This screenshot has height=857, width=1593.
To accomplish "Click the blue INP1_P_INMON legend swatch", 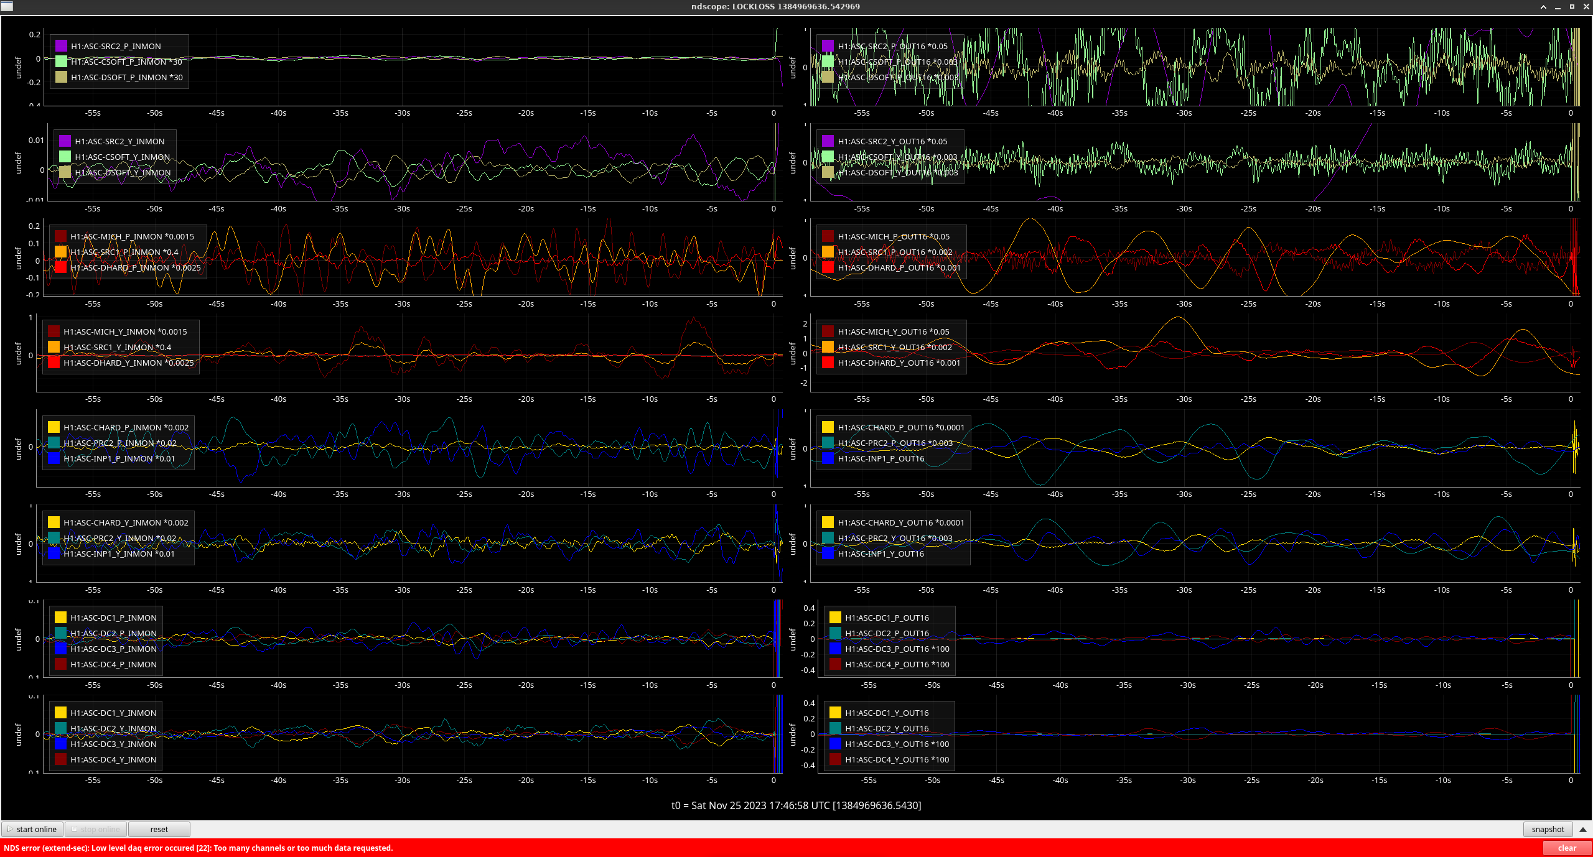I will click(54, 458).
